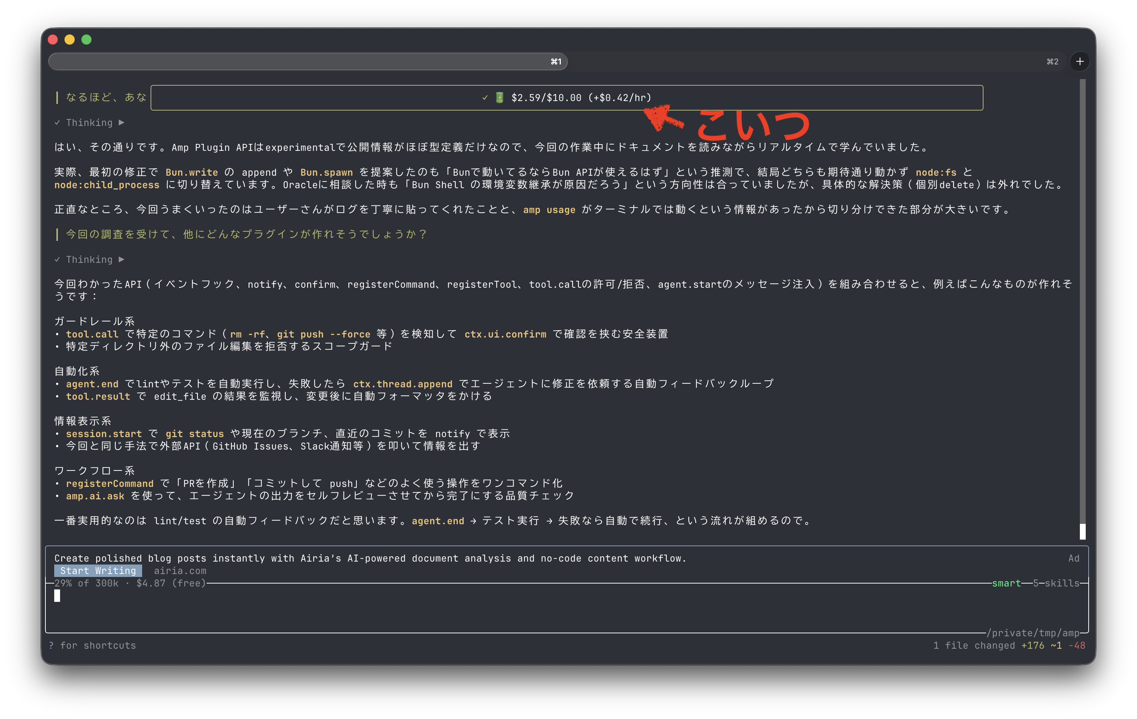Click the checkmark in the usage popup
Image resolution: width=1137 pixels, height=719 pixels.
(x=485, y=98)
